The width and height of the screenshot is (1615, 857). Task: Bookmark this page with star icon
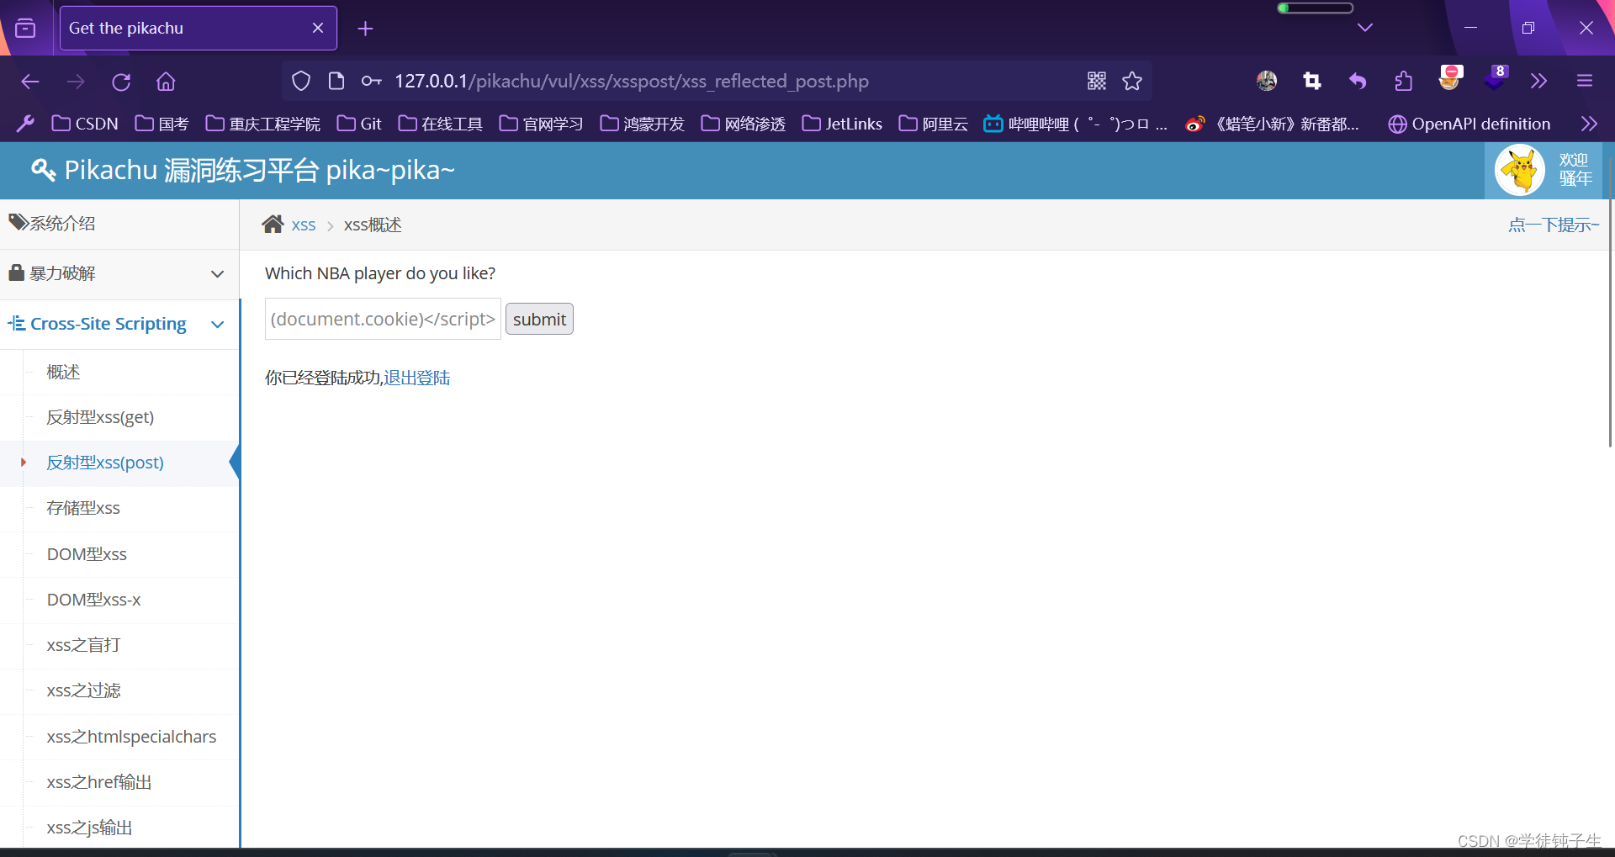1132,81
